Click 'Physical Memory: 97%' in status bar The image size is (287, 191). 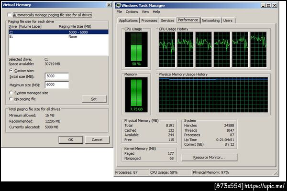210,172
